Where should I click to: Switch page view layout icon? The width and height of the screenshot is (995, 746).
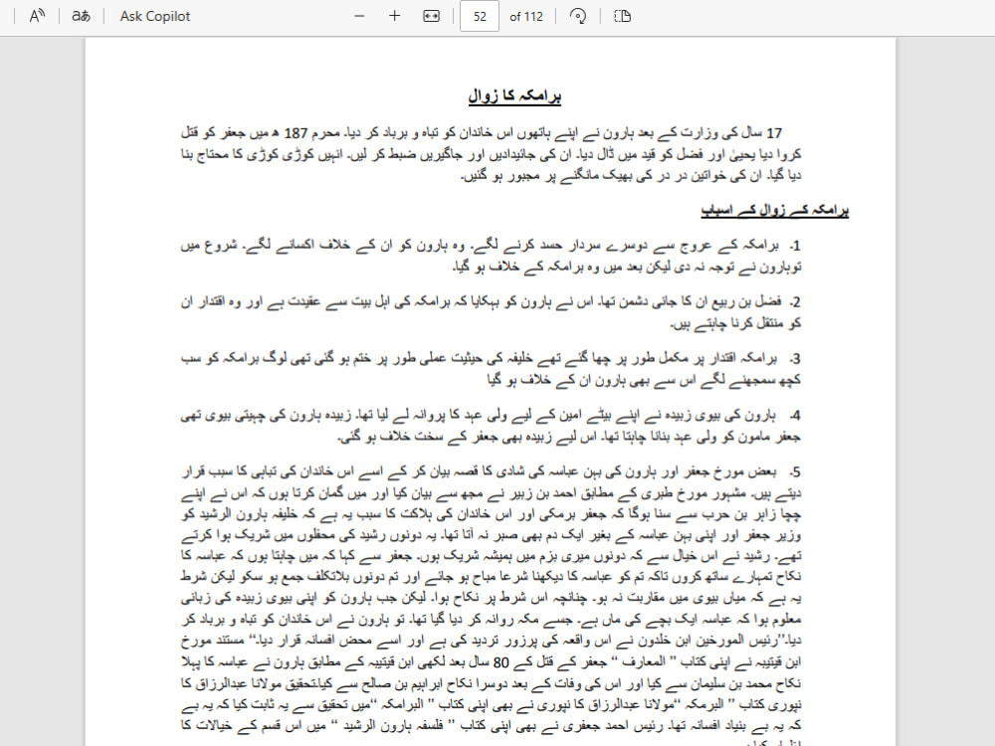(623, 16)
